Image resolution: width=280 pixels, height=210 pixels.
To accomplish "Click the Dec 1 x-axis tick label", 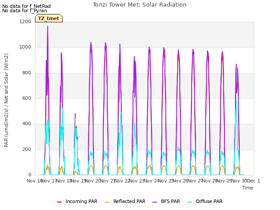I will (x=253, y=181).
